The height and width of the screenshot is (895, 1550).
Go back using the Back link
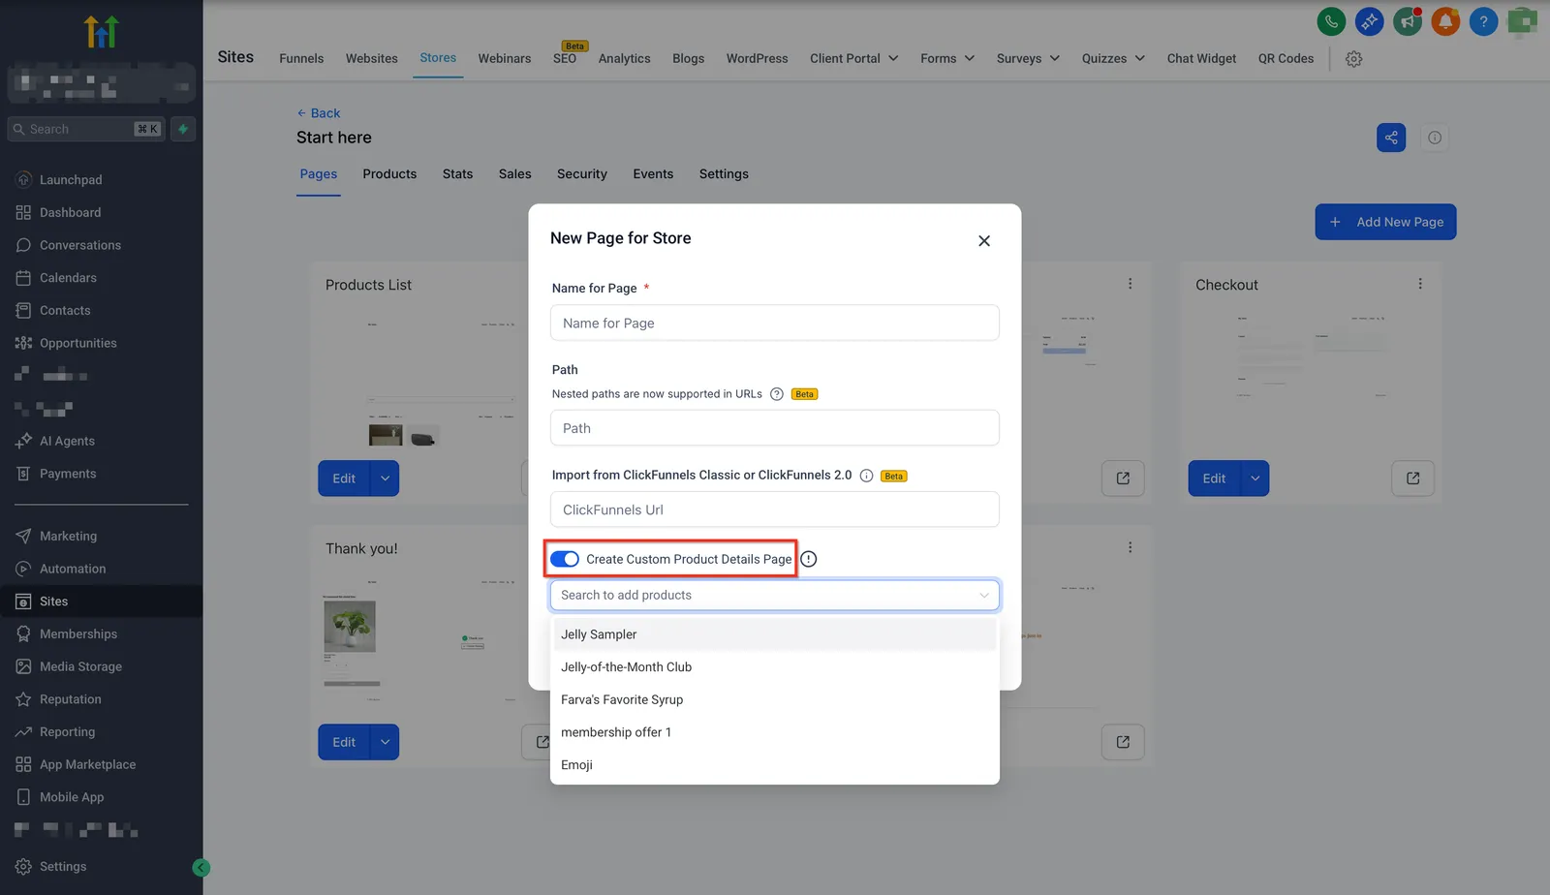point(319,113)
